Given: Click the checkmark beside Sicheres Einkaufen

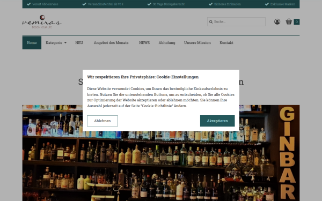Looking at the screenshot, I should pyautogui.click(x=210, y=4).
